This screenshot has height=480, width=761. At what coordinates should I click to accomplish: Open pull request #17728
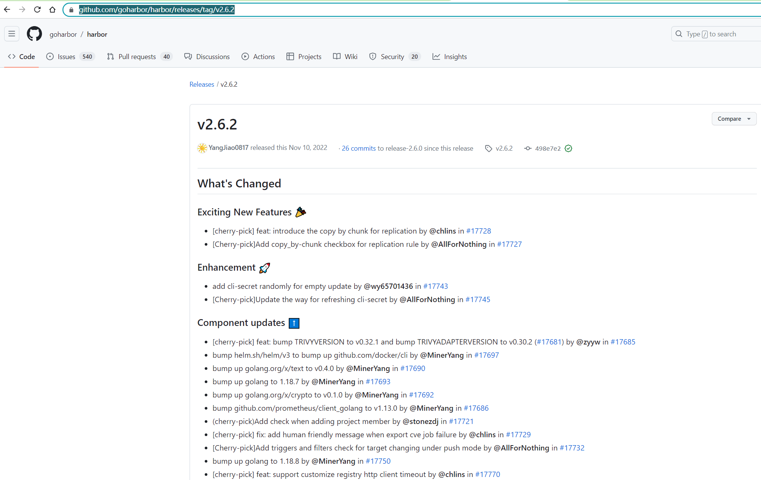(x=479, y=231)
